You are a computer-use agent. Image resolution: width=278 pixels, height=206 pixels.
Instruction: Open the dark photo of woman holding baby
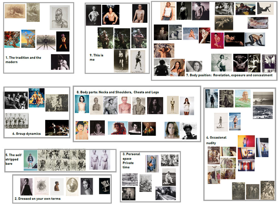60,62
